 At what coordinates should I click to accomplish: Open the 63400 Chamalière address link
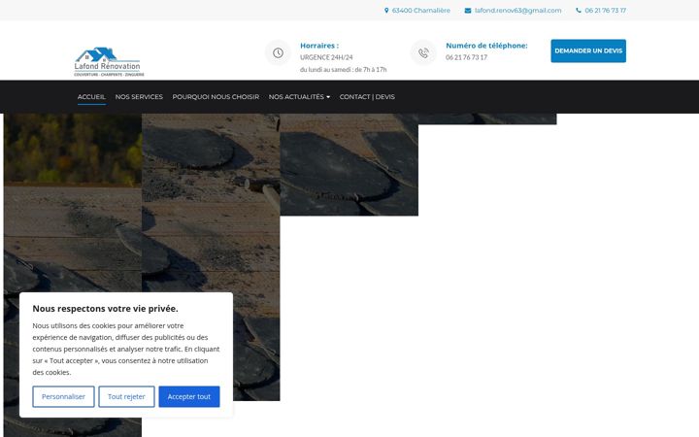tap(421, 11)
